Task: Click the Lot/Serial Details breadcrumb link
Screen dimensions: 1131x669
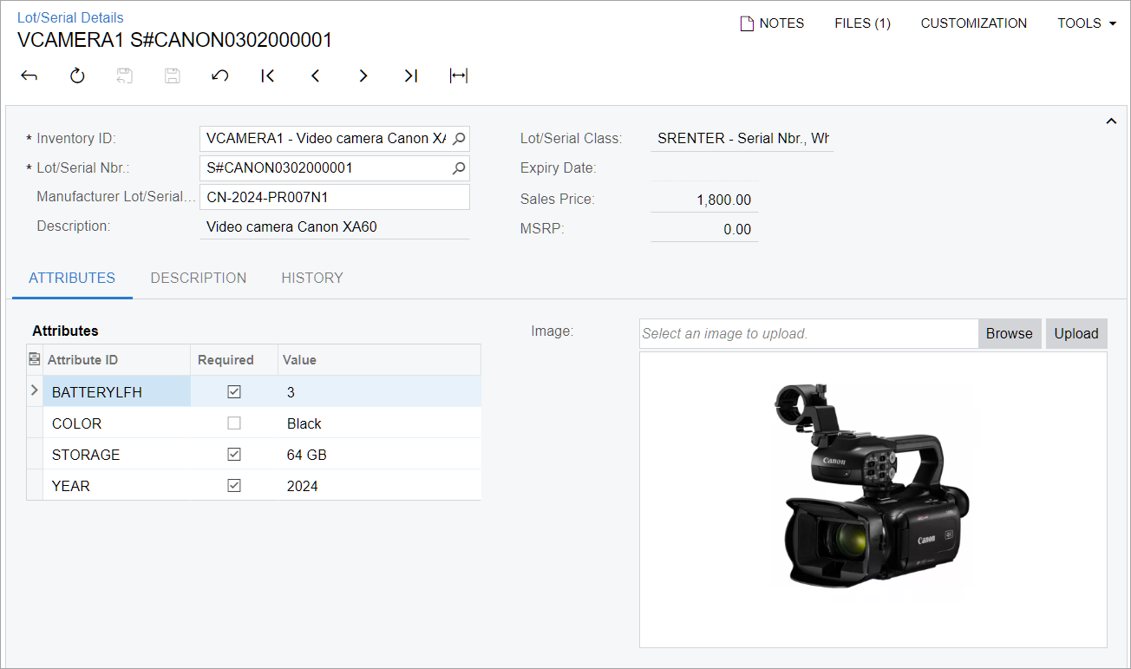Action: coord(70,17)
